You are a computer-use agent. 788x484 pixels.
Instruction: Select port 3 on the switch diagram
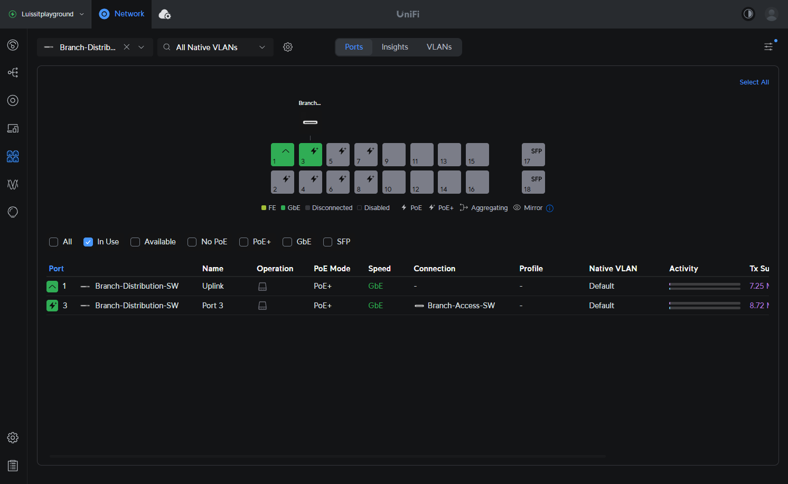(311, 155)
